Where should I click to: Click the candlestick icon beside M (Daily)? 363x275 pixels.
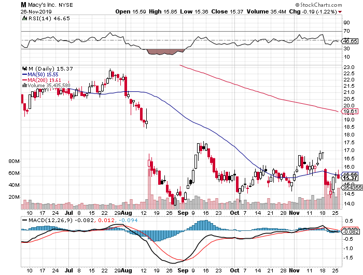tap(24, 68)
